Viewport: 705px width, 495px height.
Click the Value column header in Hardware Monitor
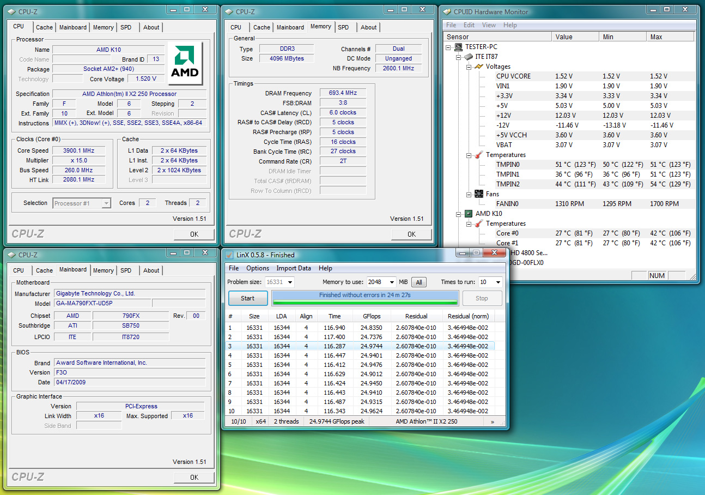click(575, 37)
